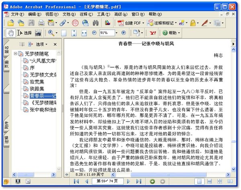Image resolution: width=241 pixels, height=190 pixels.
Task: Open the 文件 menu
Action: [17, 14]
